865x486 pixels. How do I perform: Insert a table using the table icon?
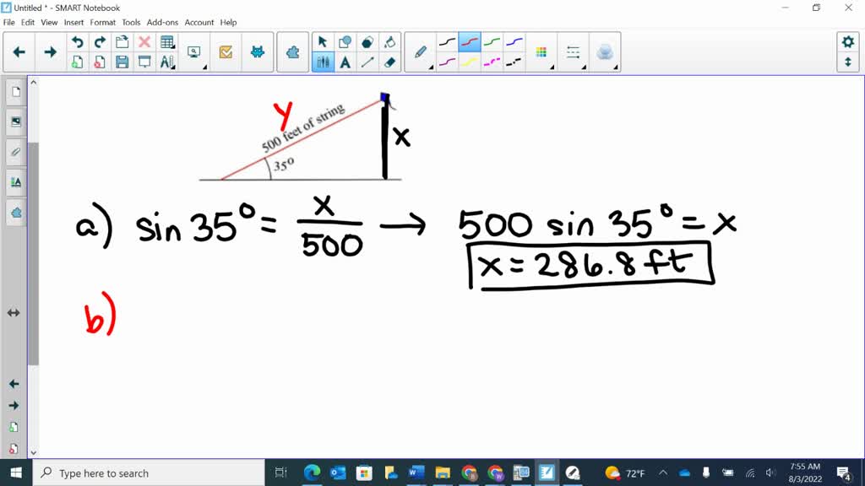tap(167, 40)
